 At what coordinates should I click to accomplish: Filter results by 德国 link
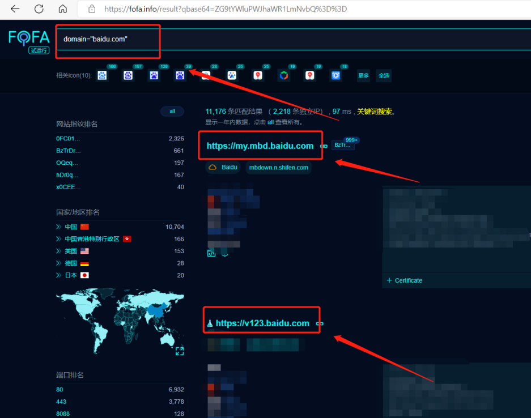click(71, 263)
